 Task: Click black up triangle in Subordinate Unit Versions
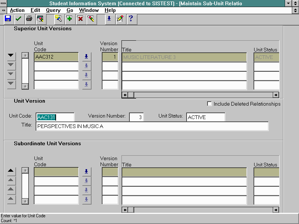pyautogui.click(x=11, y=171)
